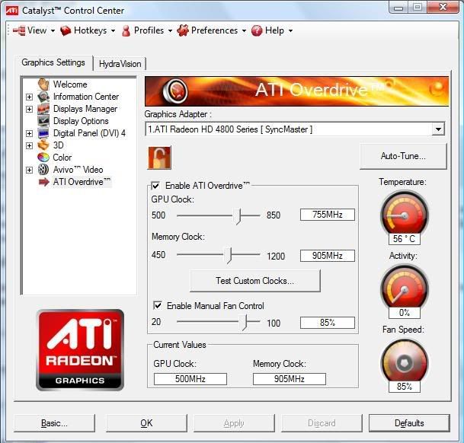Screen dimensions: 464x443
Task: Click Test Custom Clocks button
Action: (x=254, y=280)
